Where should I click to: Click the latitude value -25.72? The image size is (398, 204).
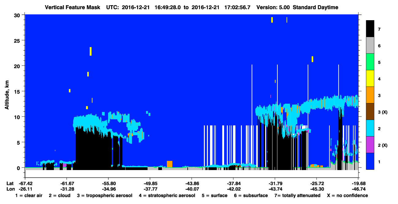317,184
